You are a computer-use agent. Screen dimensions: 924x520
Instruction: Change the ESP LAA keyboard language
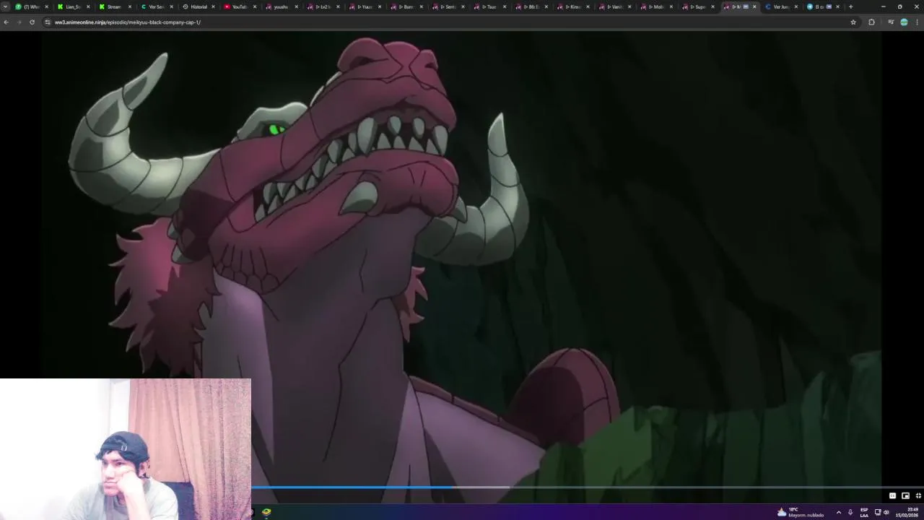(864, 512)
